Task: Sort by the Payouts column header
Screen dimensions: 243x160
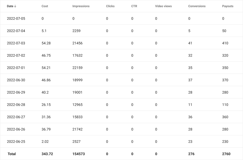Action: 228,6
